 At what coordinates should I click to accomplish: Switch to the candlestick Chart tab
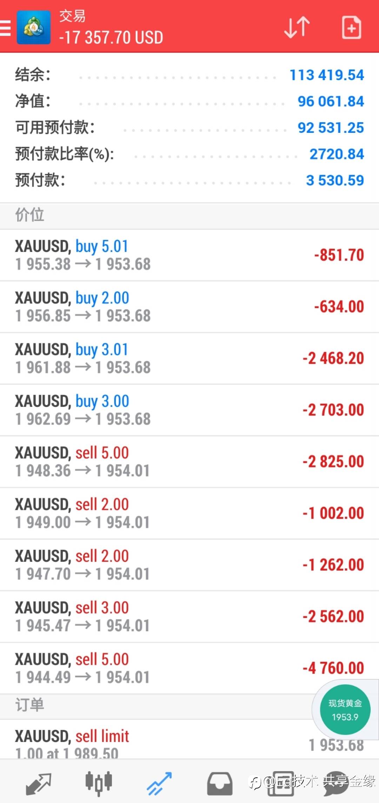click(x=99, y=783)
